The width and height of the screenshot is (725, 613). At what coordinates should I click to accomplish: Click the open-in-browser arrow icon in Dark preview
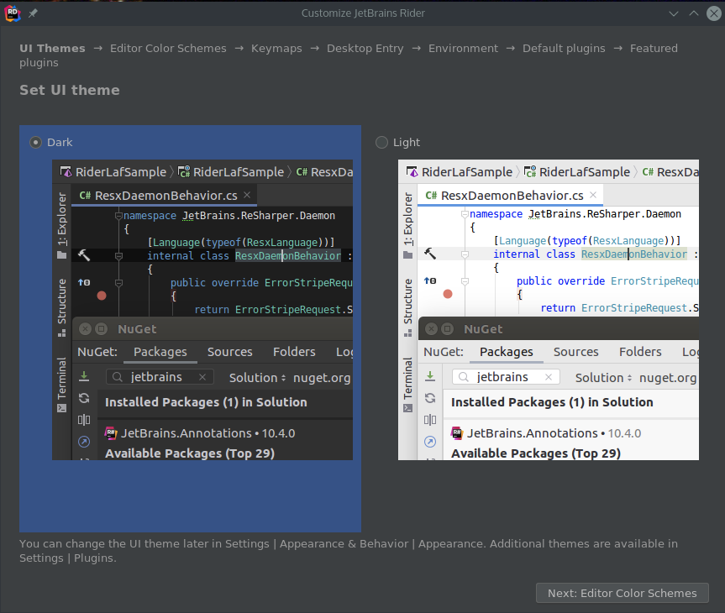(84, 442)
